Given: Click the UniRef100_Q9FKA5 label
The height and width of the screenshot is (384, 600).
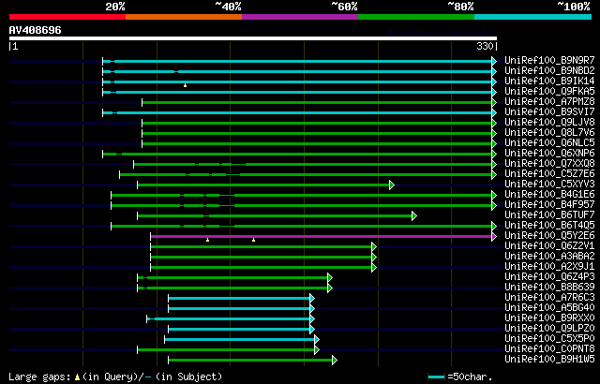Looking at the screenshot, I should click(549, 92).
